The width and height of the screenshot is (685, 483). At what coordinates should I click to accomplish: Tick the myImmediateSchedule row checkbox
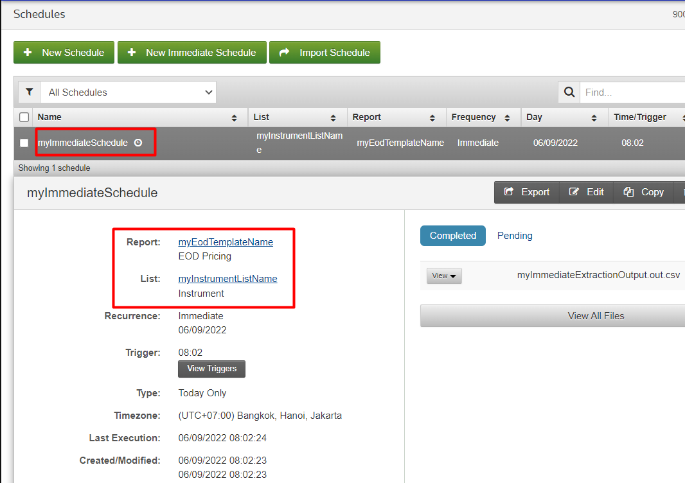tap(24, 143)
